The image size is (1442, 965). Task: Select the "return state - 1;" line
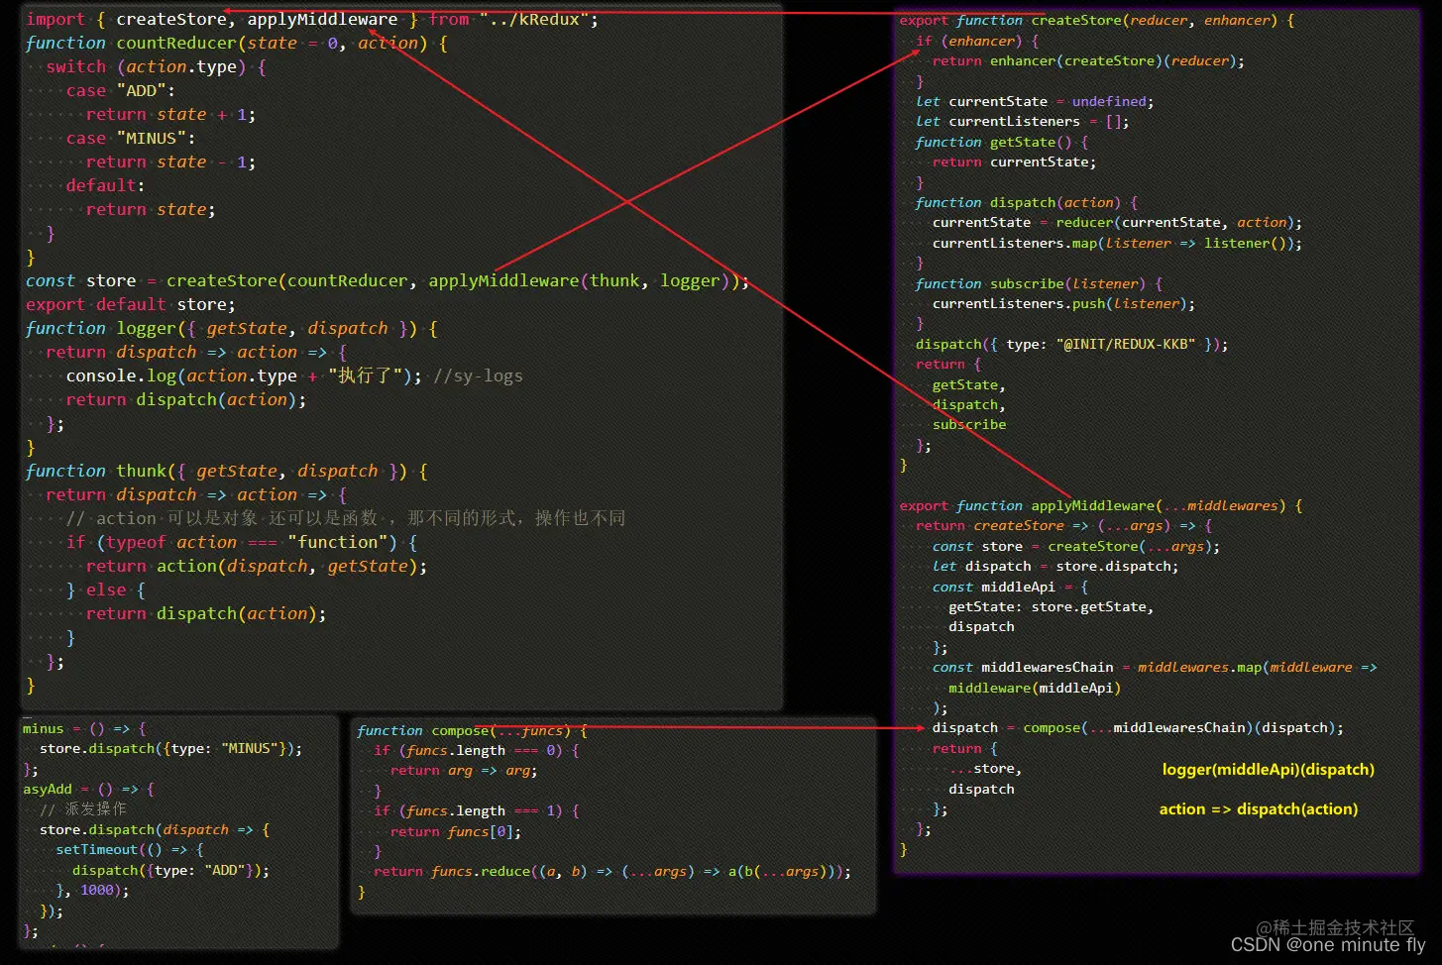[x=170, y=161]
